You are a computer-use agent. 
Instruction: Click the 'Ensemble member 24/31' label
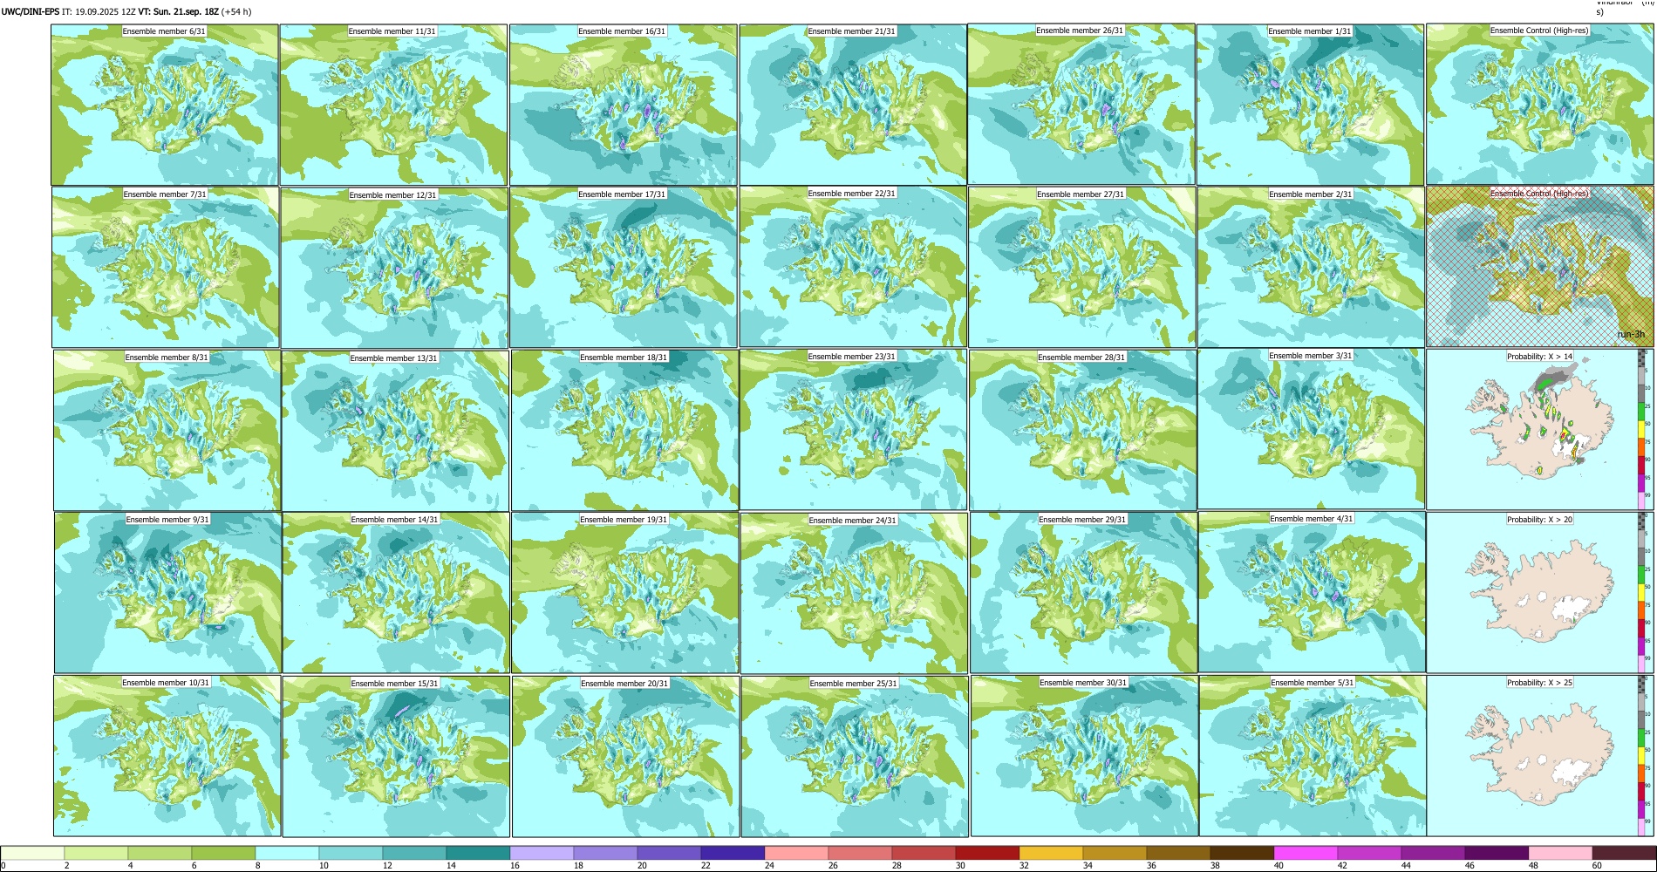pyautogui.click(x=852, y=520)
